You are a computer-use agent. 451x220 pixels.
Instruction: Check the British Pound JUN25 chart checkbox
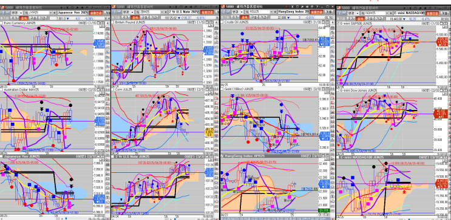tap(113, 22)
